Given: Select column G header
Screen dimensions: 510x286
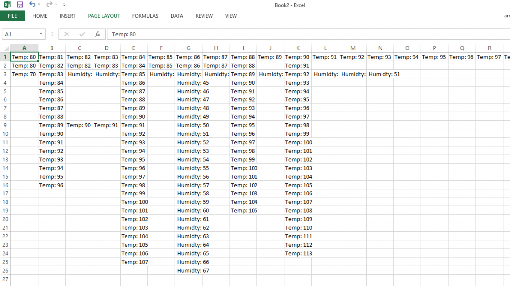Looking at the screenshot, I should (x=188, y=48).
